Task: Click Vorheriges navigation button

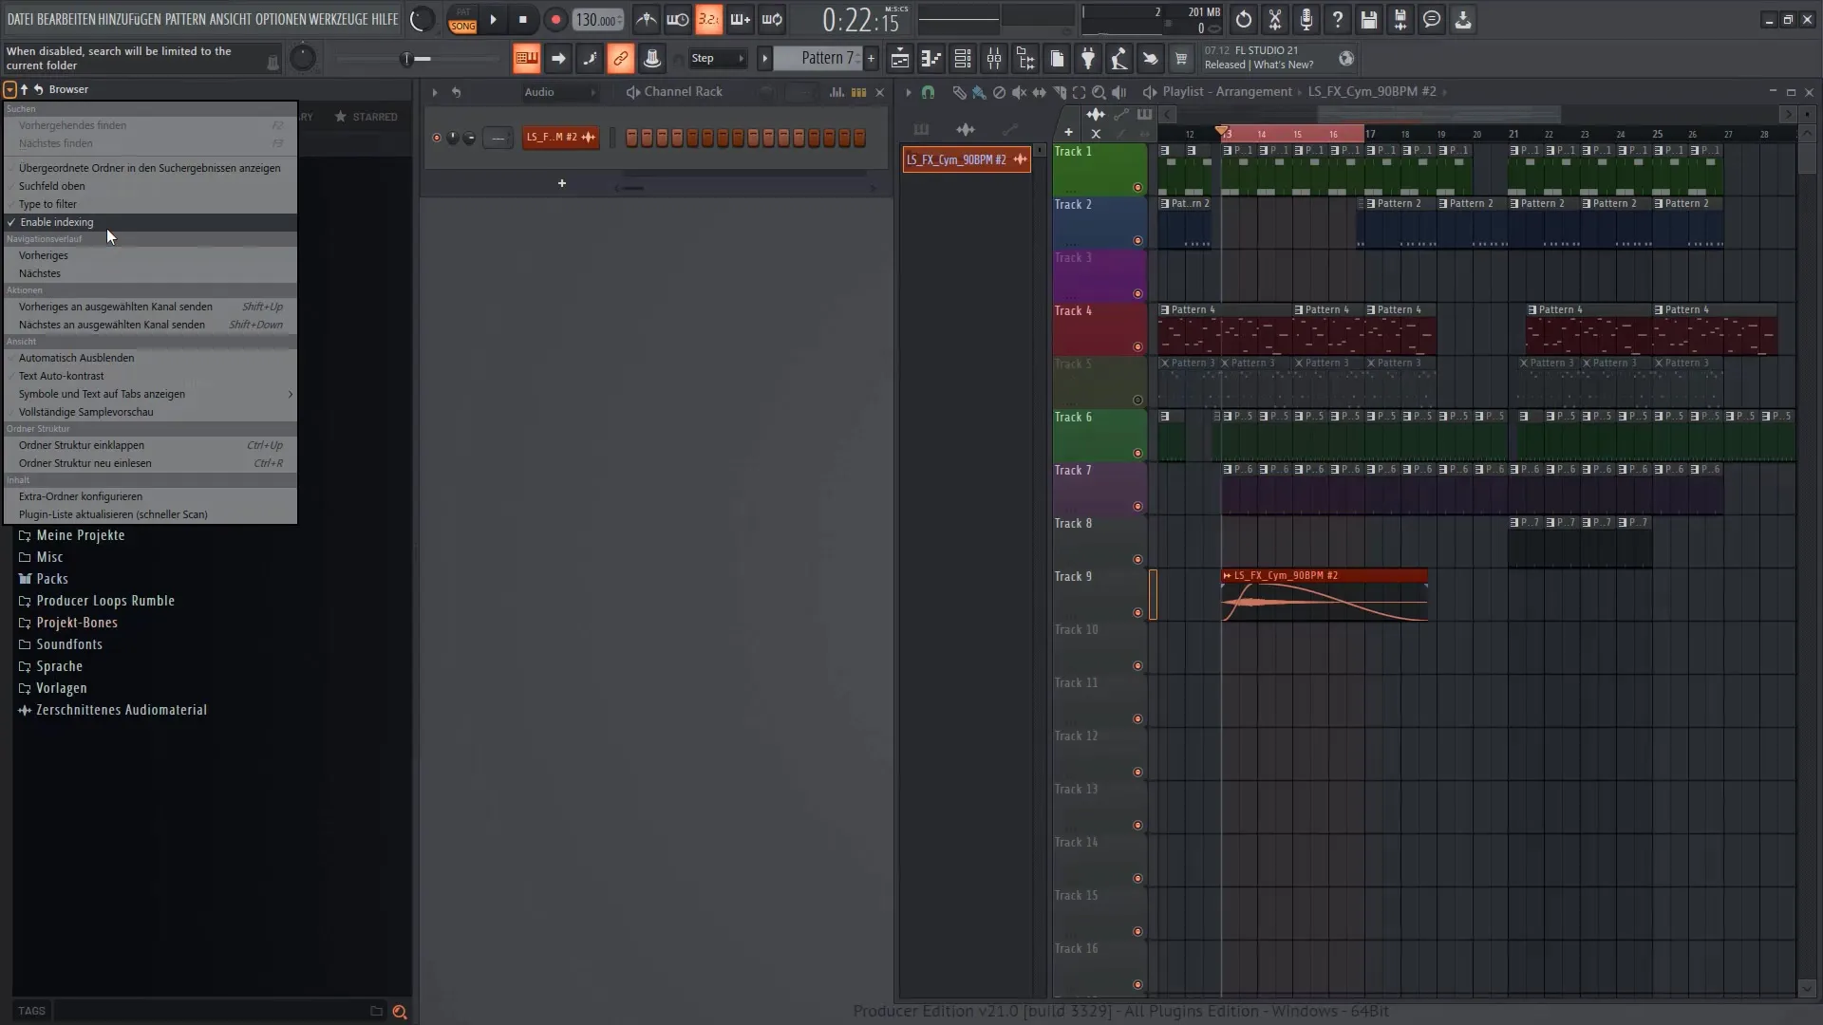Action: coord(44,255)
